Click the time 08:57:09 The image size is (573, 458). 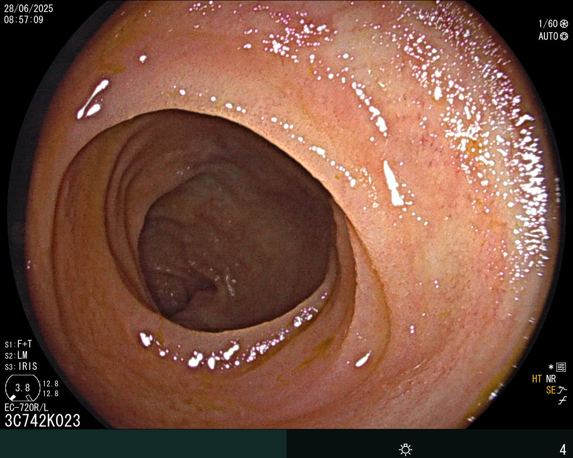click(24, 20)
